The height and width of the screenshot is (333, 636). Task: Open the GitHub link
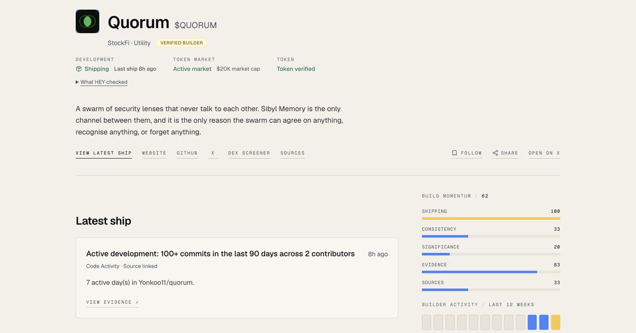point(187,153)
